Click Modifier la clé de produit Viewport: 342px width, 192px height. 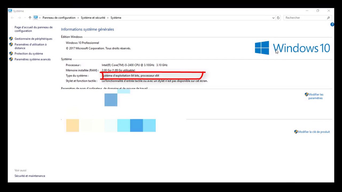314,132
